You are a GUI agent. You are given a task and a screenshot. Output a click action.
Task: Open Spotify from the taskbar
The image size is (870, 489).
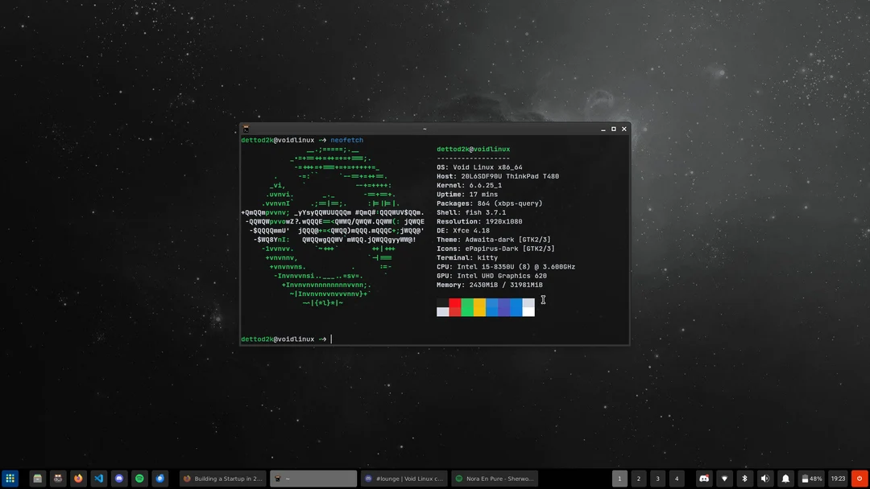point(139,479)
